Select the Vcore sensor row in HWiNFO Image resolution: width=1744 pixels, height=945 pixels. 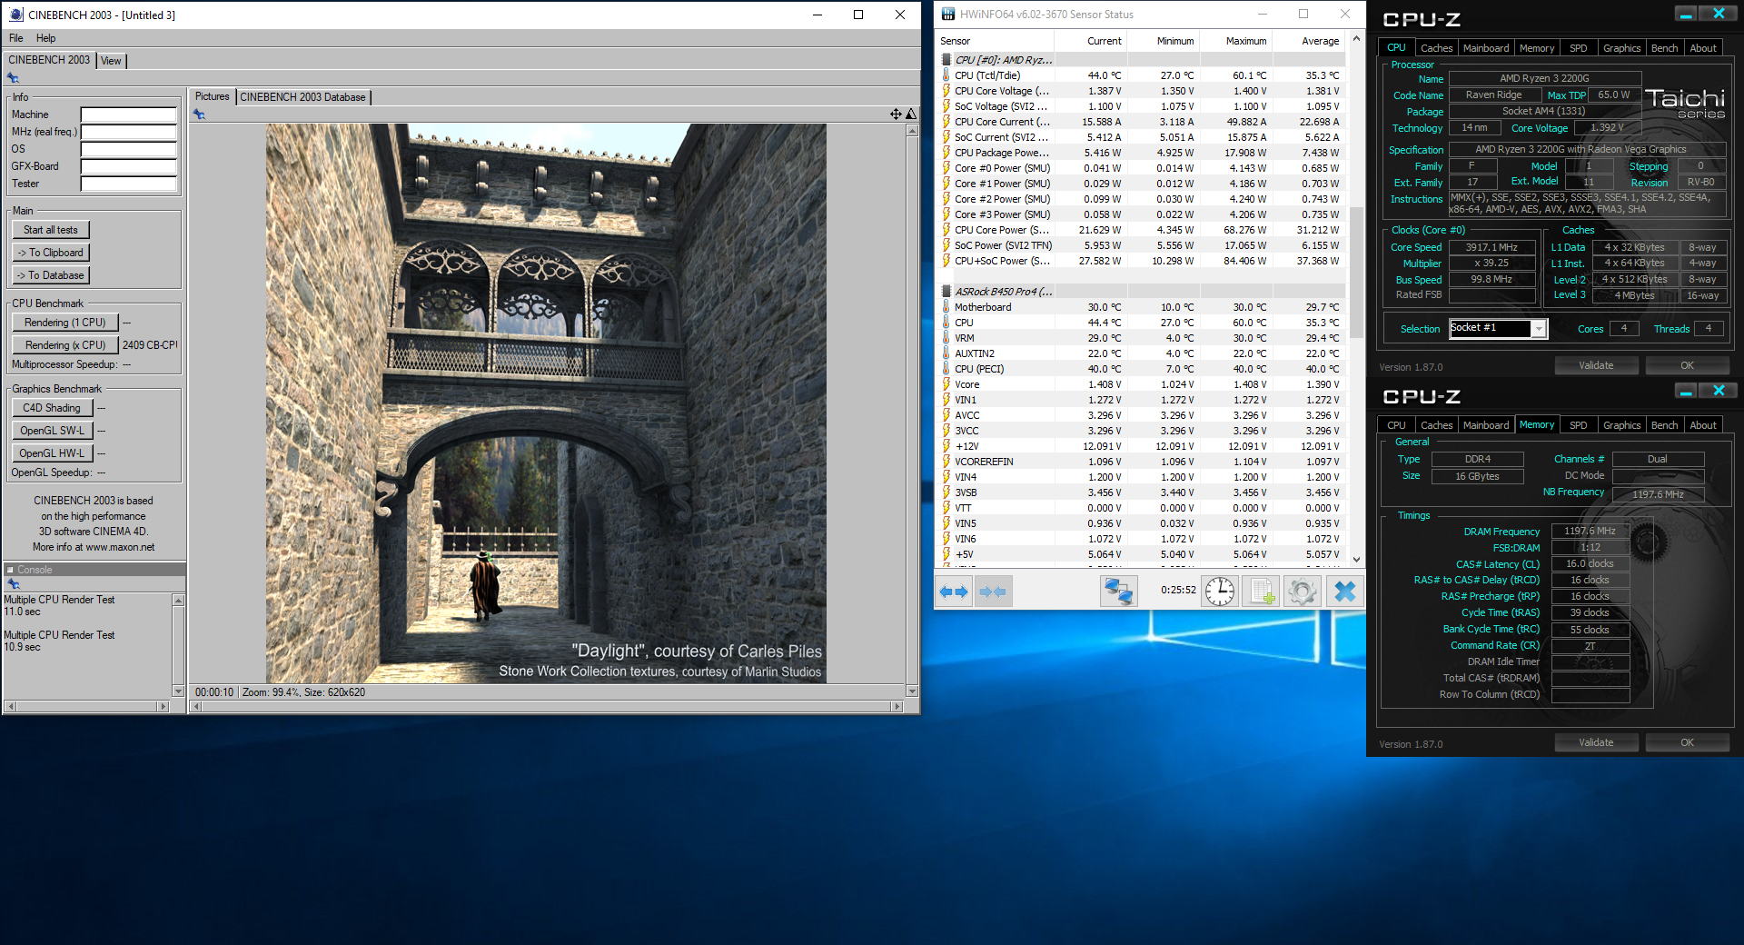pyautogui.click(x=1142, y=384)
